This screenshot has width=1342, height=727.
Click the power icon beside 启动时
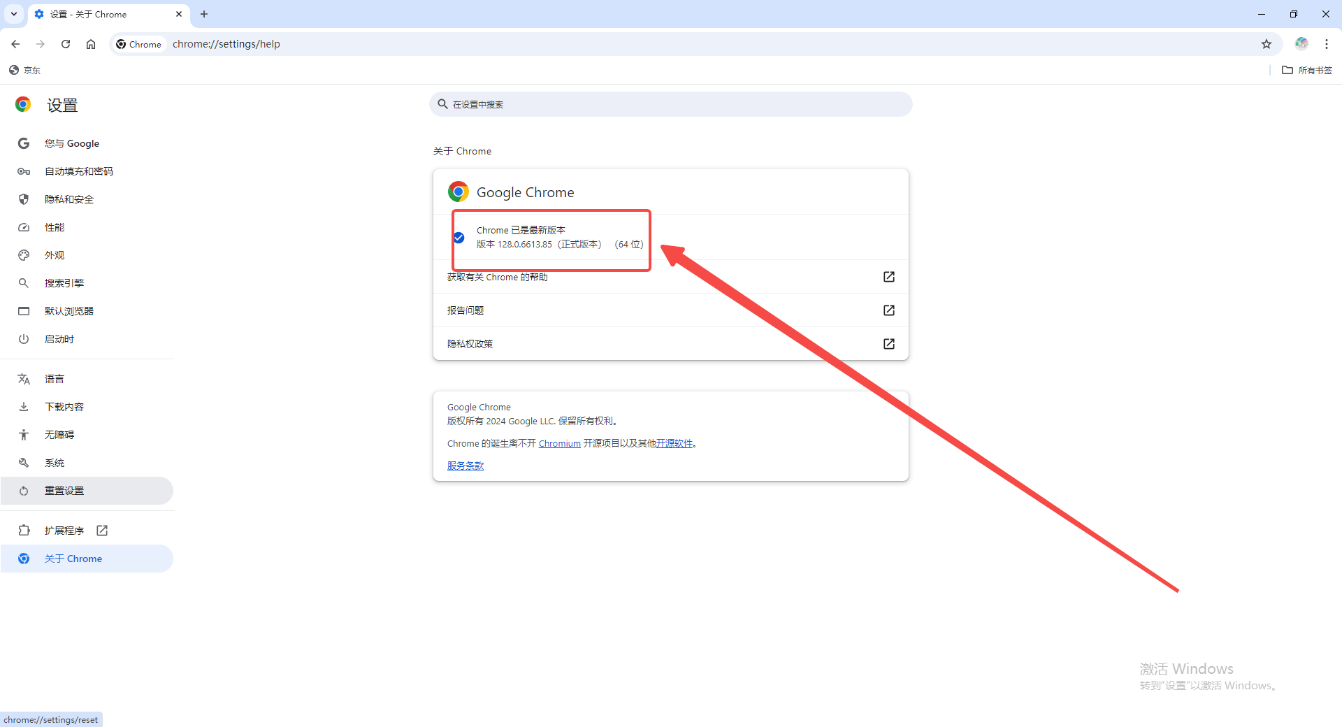point(24,339)
